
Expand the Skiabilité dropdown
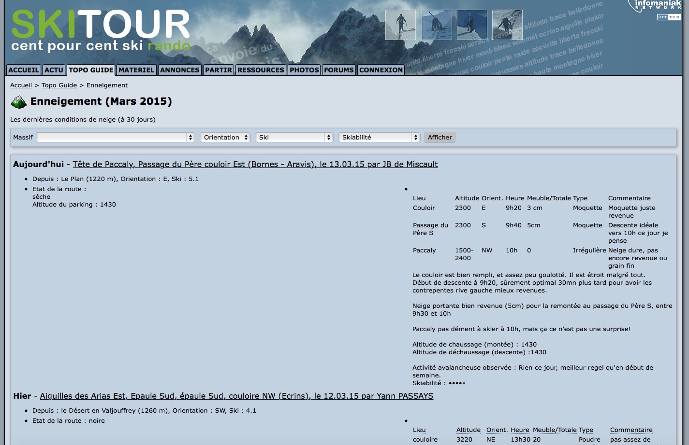point(379,138)
